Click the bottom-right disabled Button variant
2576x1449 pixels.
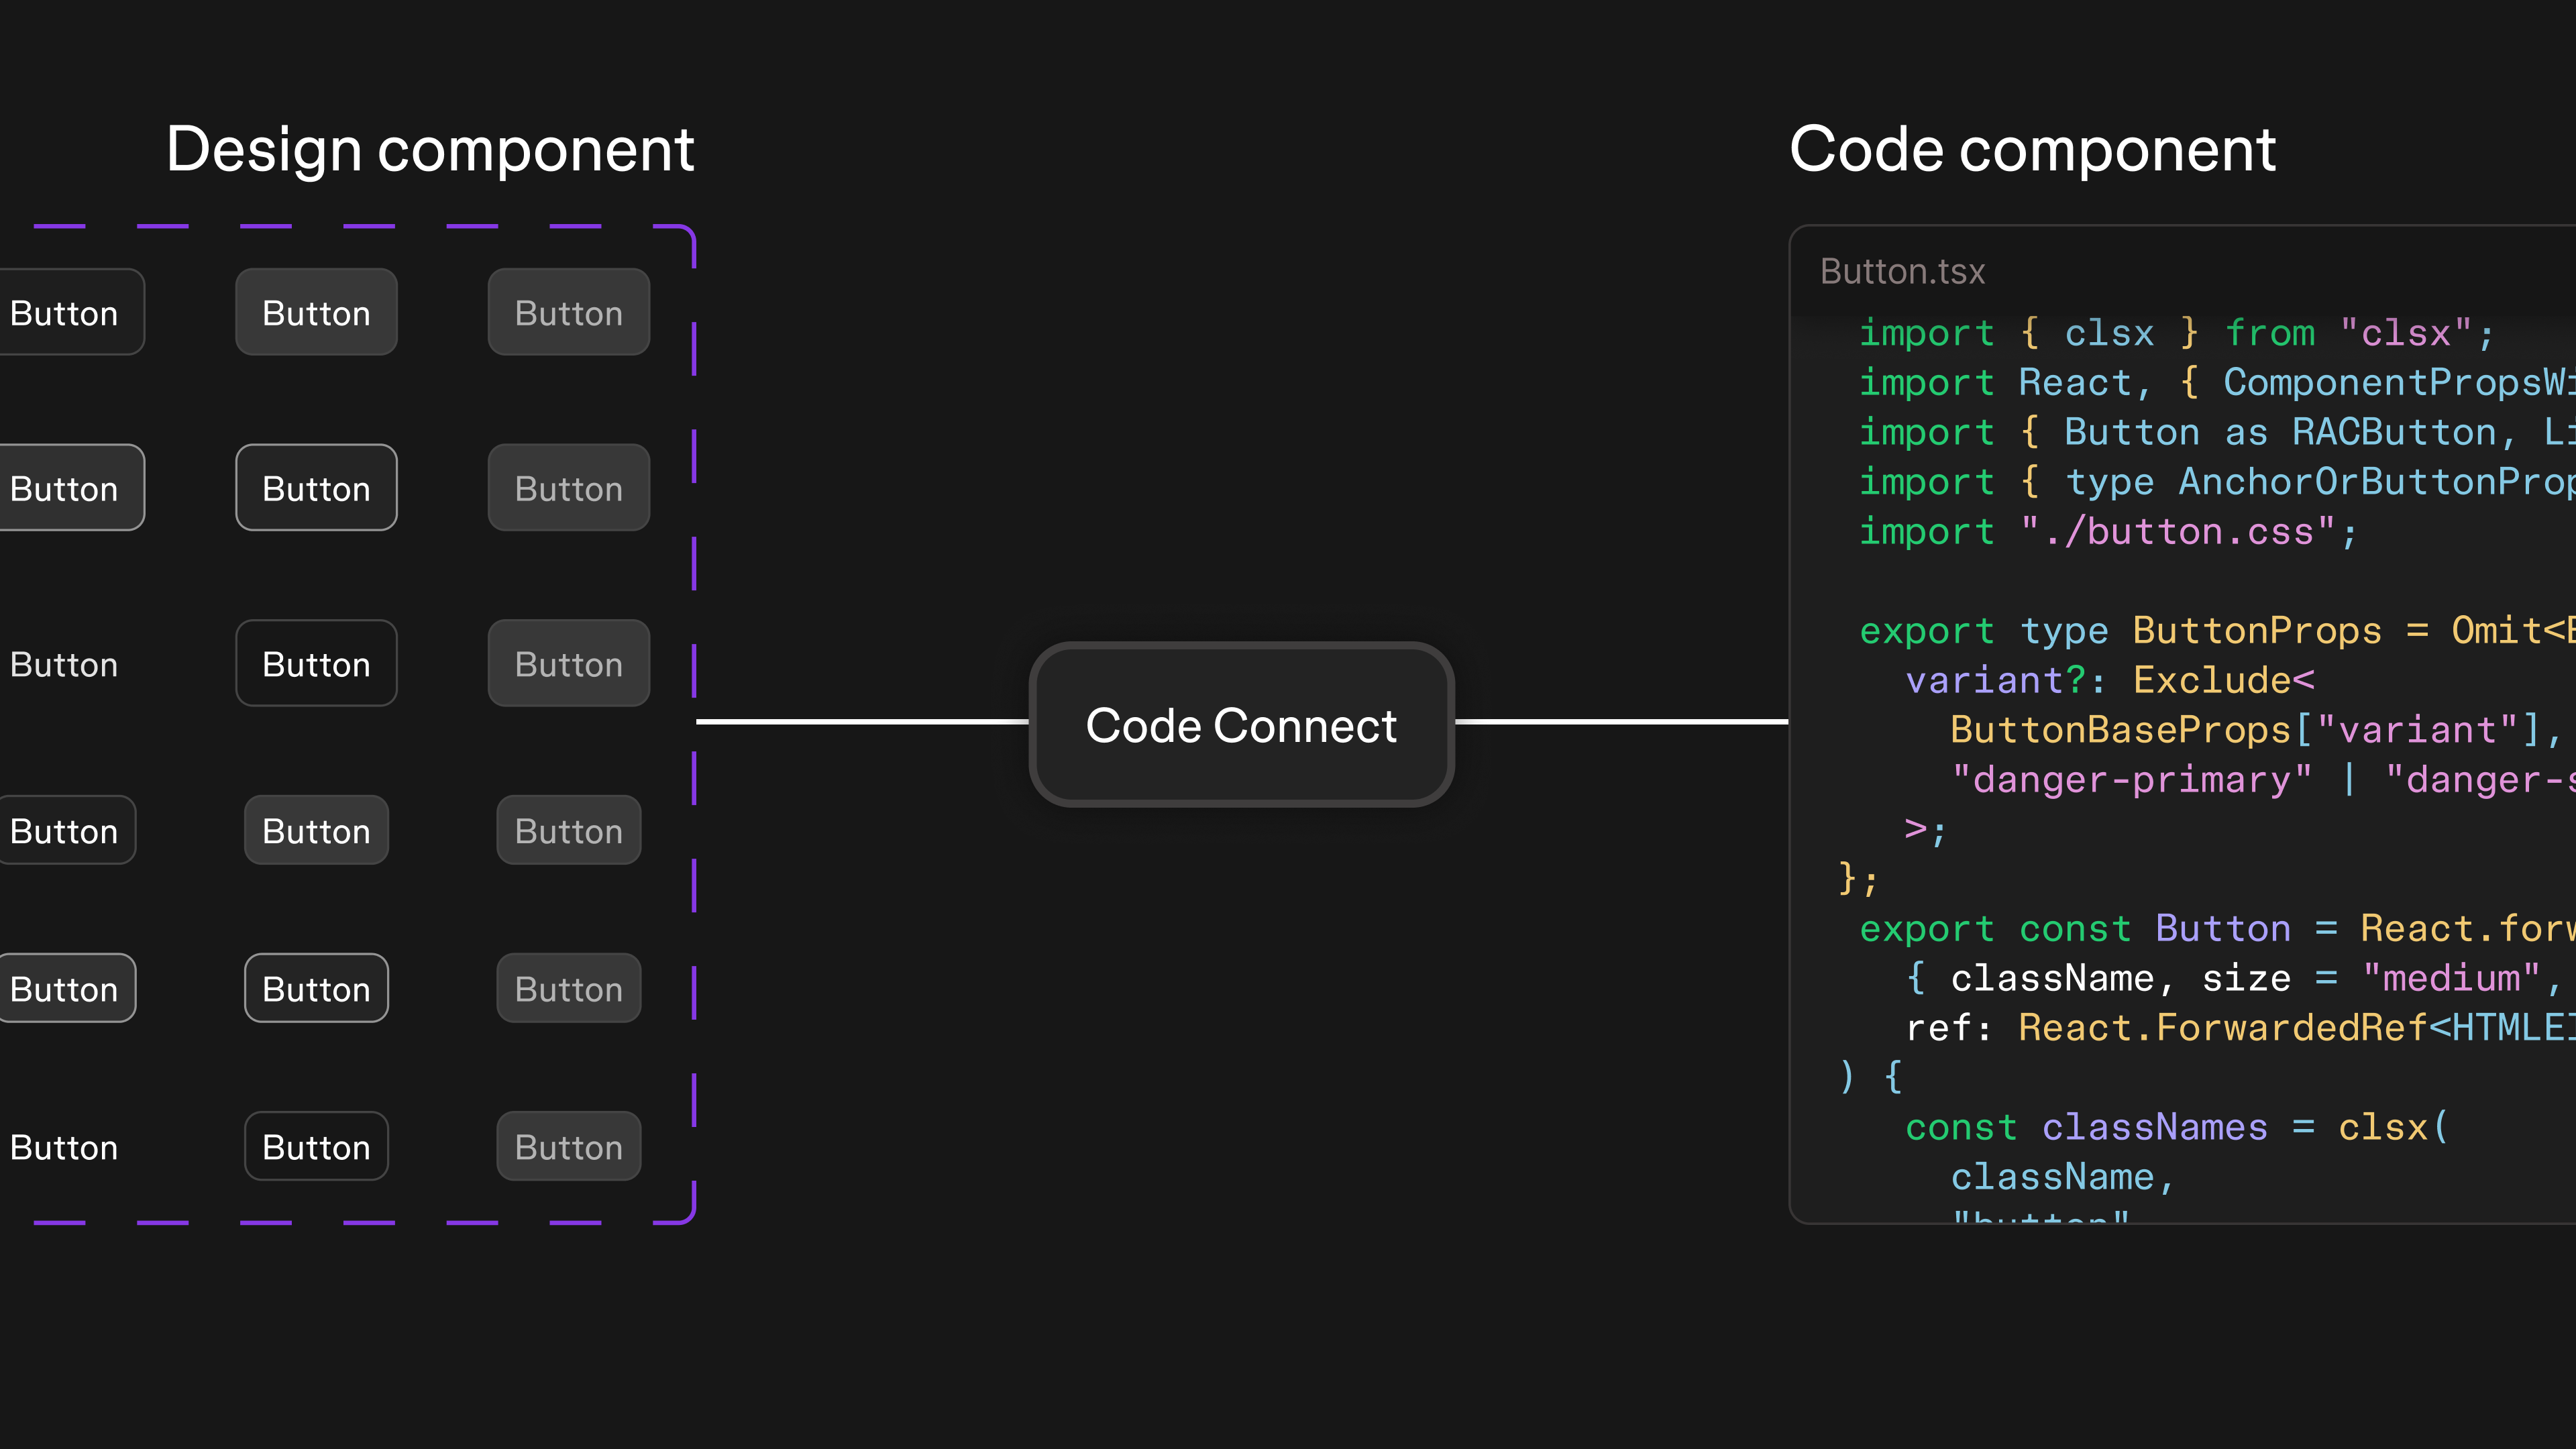point(568,1147)
